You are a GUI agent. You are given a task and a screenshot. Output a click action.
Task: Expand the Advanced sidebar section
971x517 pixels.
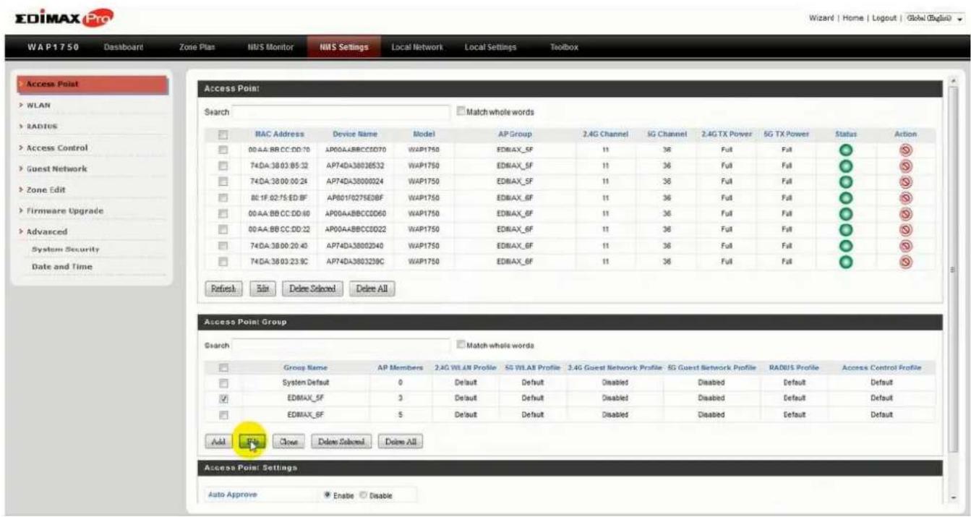tap(48, 231)
